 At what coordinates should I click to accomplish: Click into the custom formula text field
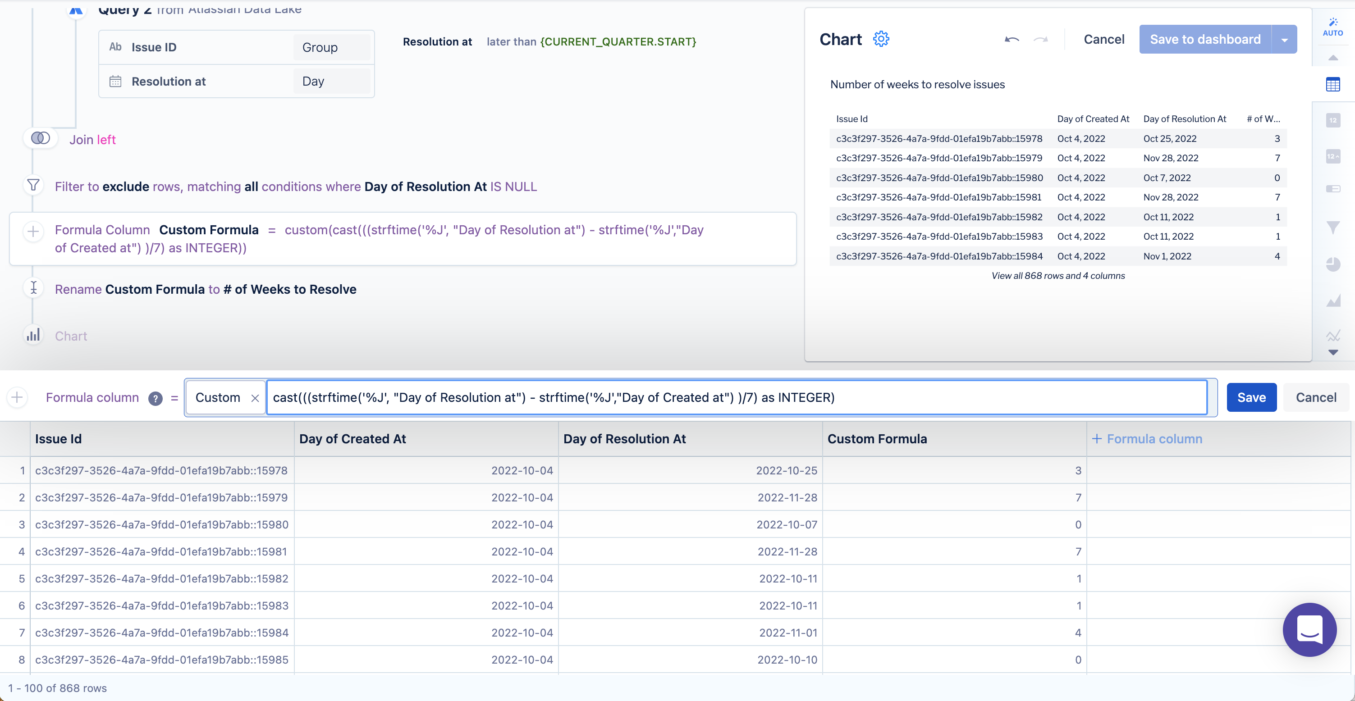coord(737,397)
